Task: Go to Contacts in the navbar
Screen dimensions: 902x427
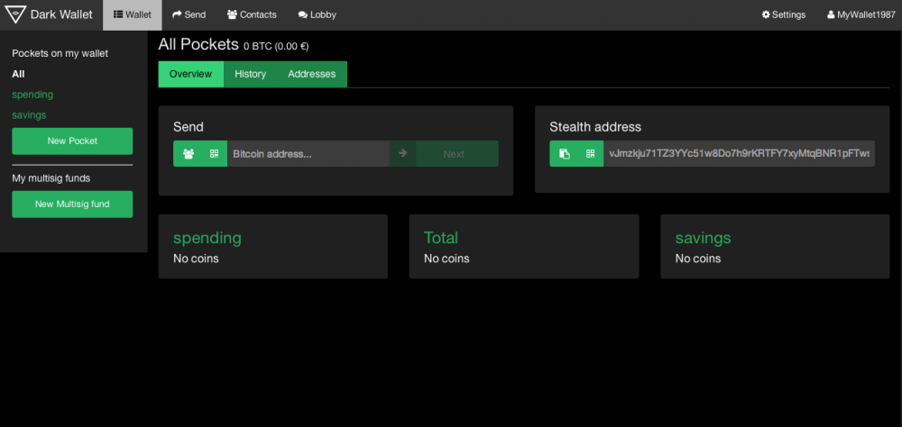Action: [x=252, y=15]
